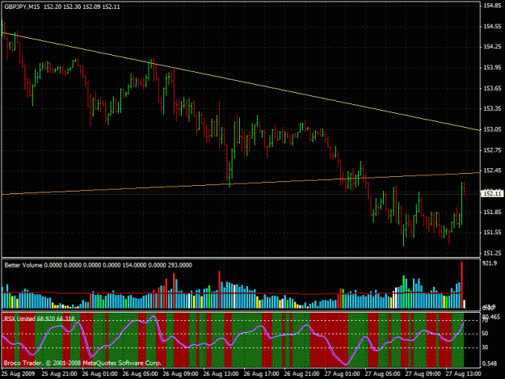
Task: Select the 27 Aug 01:00 time label
Action: pyautogui.click(x=342, y=374)
